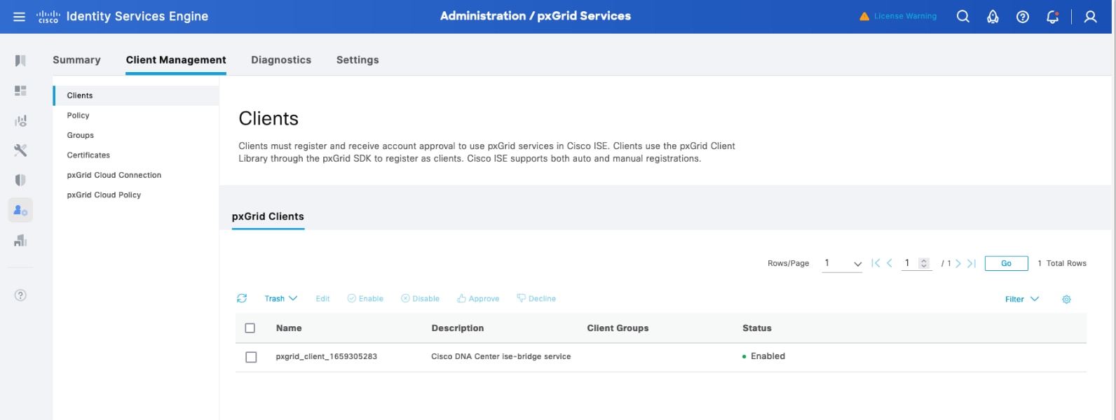Switch to the Client Management tab

(176, 60)
